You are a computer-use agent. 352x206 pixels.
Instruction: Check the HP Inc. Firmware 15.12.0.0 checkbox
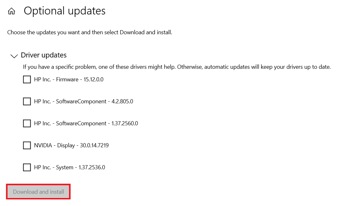click(27, 79)
